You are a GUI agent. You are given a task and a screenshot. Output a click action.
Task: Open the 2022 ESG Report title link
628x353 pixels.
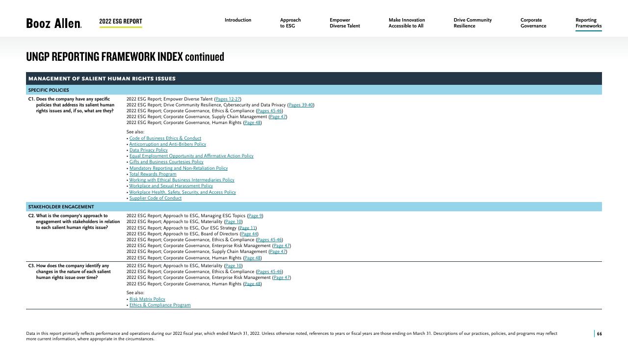pos(121,22)
